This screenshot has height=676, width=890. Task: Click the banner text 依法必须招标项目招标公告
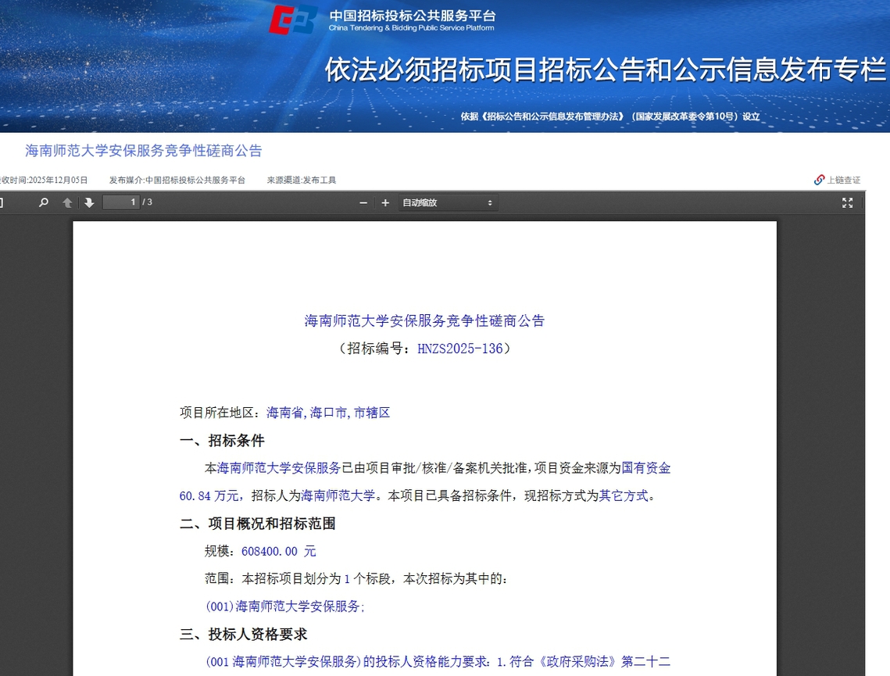pyautogui.click(x=605, y=70)
